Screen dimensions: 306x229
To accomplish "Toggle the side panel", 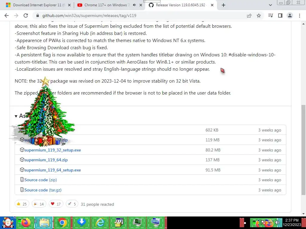I will (280, 16).
